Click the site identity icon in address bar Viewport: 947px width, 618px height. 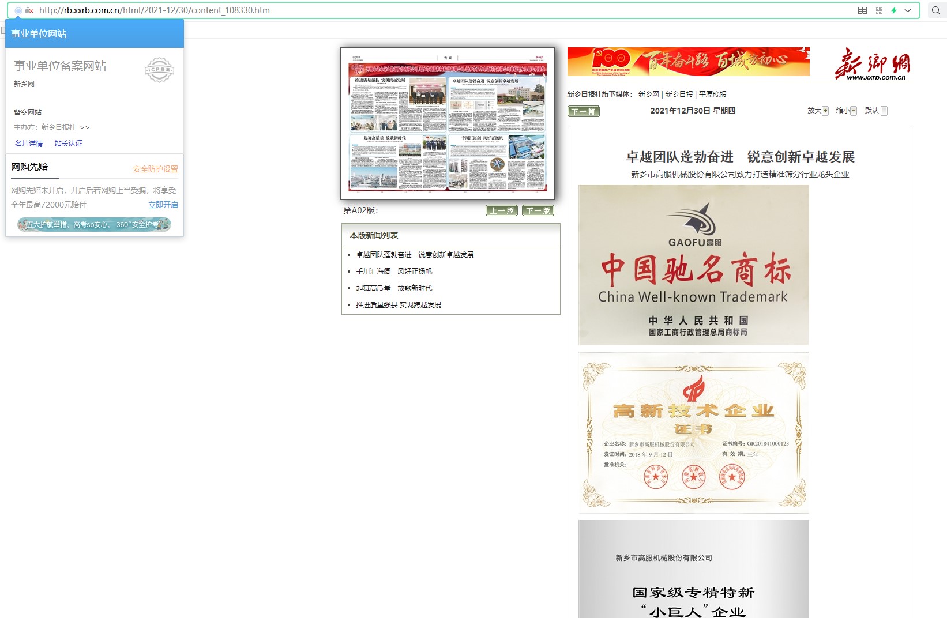(18, 10)
